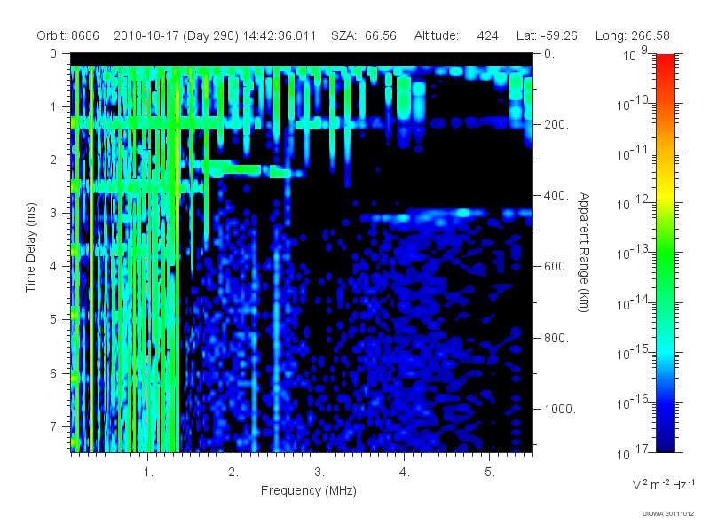Click the UIOWA 20111012 watermark text

[x=668, y=514]
